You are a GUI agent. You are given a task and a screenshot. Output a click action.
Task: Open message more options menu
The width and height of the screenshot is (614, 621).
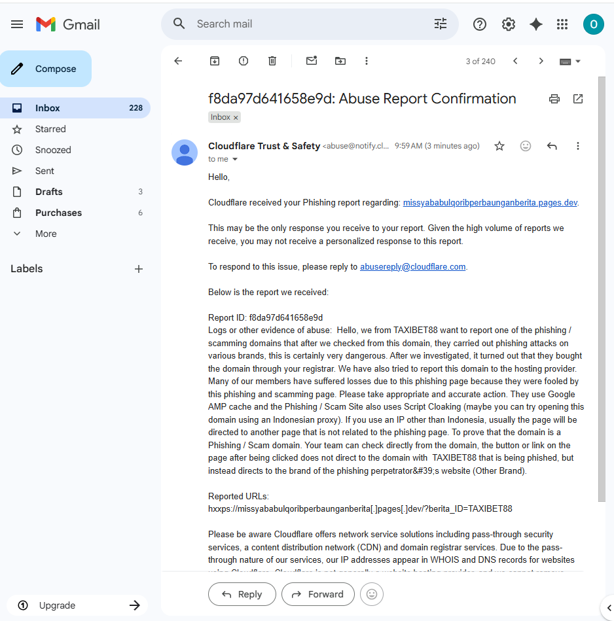pos(577,146)
